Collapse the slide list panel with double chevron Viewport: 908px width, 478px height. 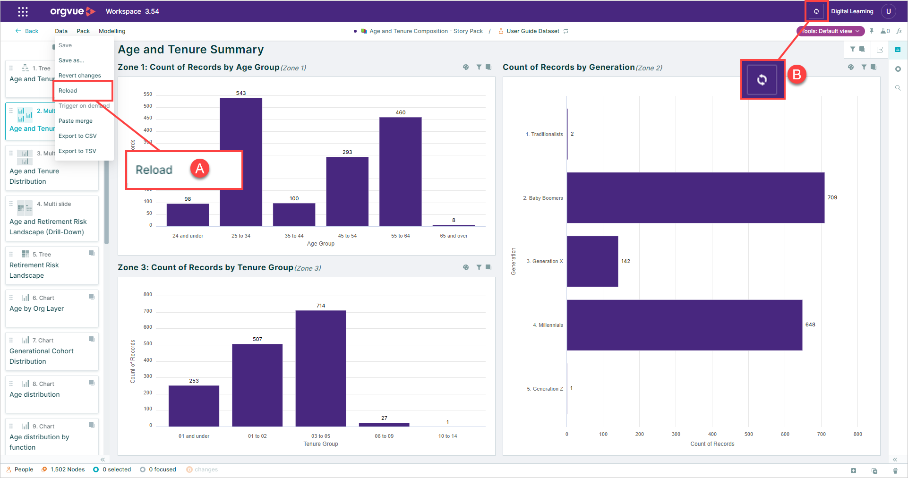coord(103,460)
